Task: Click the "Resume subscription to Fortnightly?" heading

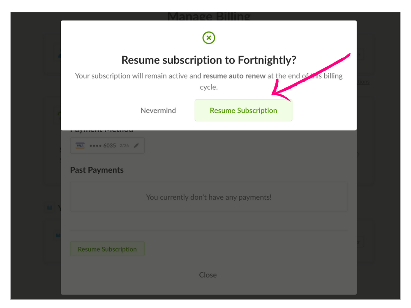Action: coord(209,60)
